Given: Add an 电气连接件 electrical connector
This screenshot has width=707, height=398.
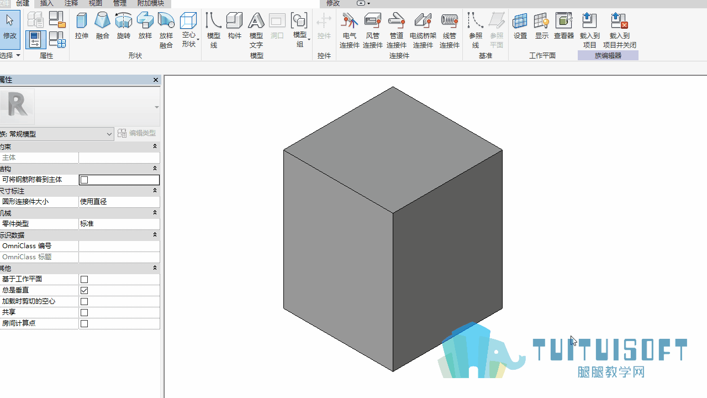Looking at the screenshot, I should tap(349, 30).
